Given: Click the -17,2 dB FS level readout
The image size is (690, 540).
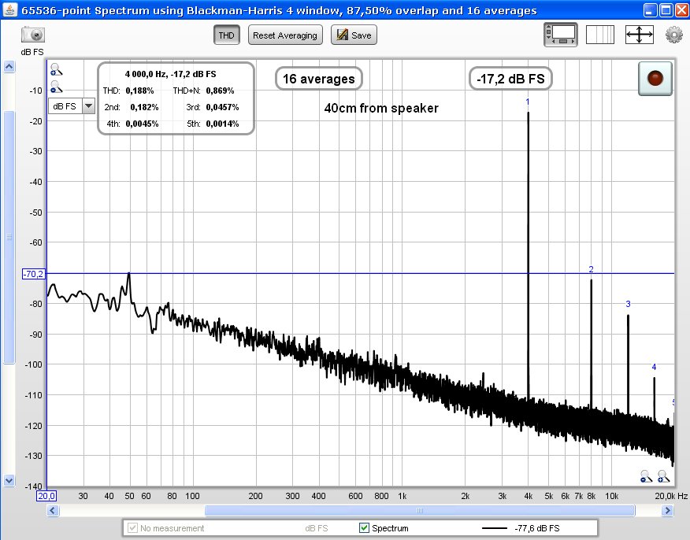Looking at the screenshot, I should click(x=510, y=79).
